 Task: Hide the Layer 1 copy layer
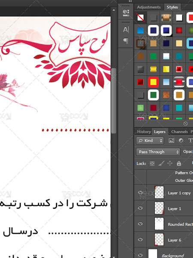pyautogui.click(x=140, y=192)
